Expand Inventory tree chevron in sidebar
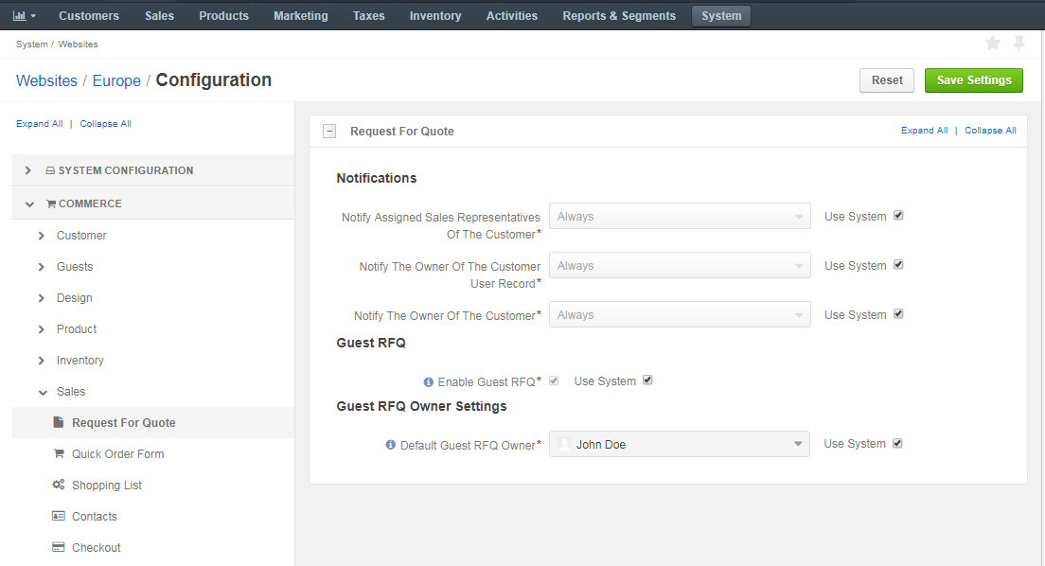The width and height of the screenshot is (1045, 566). [x=42, y=361]
